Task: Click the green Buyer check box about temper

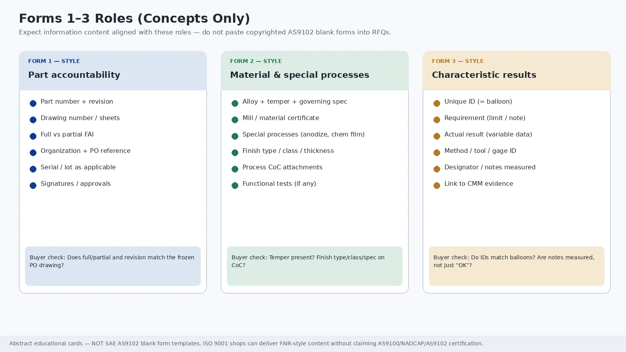Action: (315, 266)
